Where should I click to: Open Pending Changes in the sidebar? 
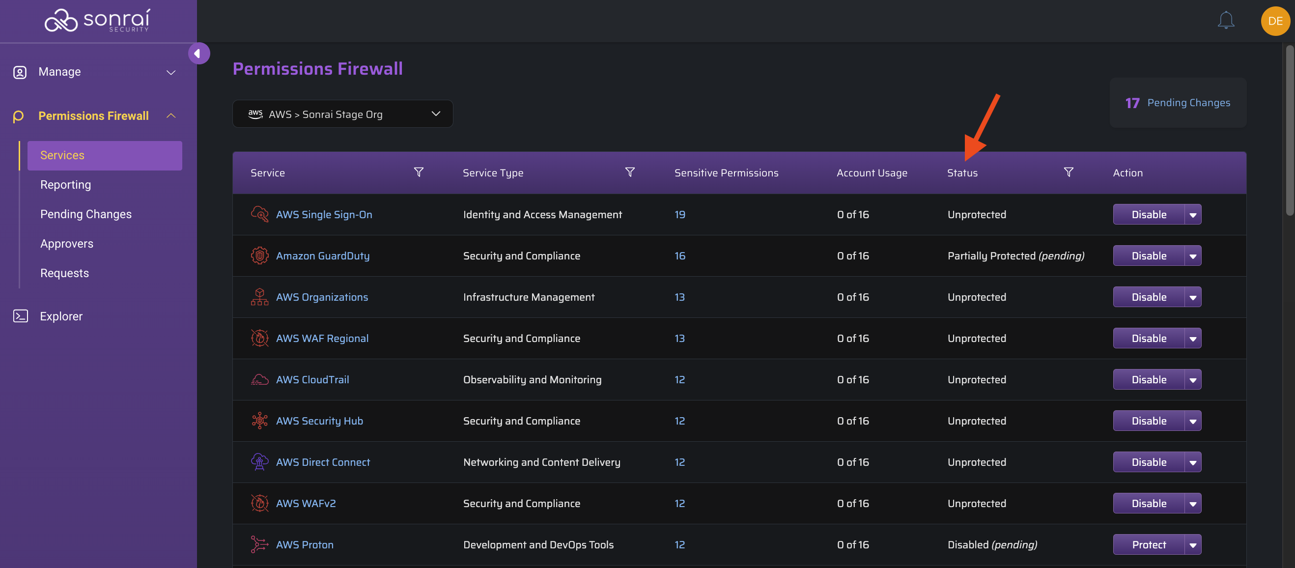86,214
